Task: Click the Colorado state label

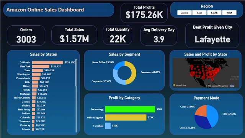Action: 25,117
